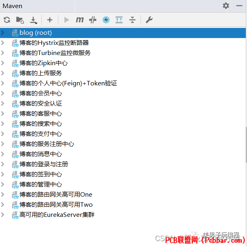Select 博客的管理中心 row
This screenshot has height=246, width=247.
click(123, 184)
